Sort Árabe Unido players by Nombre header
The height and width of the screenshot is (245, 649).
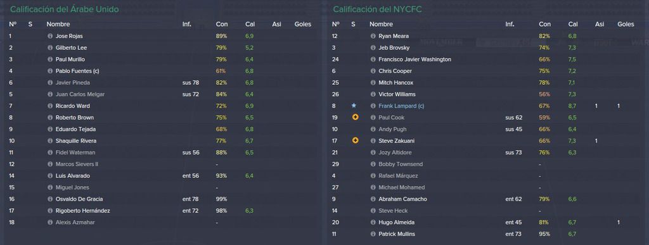pyautogui.click(x=58, y=25)
